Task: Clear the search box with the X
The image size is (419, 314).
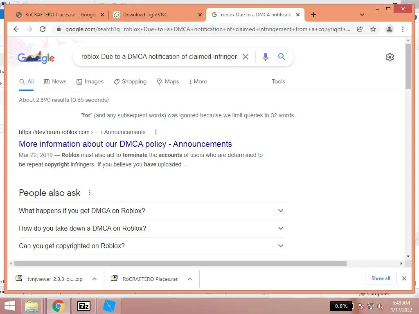Action: (246, 56)
